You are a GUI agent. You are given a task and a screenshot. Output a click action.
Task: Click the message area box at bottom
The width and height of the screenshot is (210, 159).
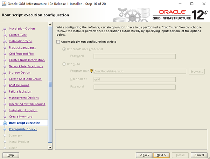131,139
